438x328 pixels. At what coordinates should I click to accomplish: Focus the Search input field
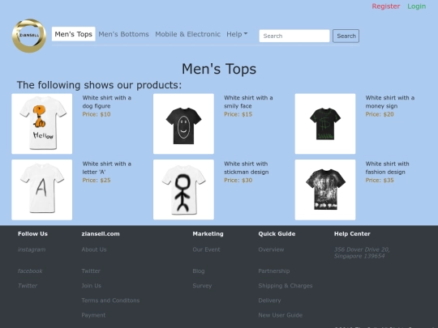[x=294, y=36]
